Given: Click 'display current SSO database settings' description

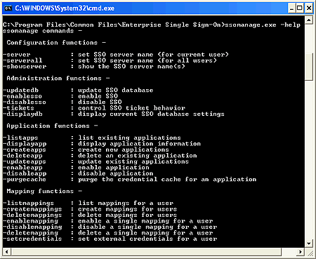Looking at the screenshot, I should click(x=151, y=114).
